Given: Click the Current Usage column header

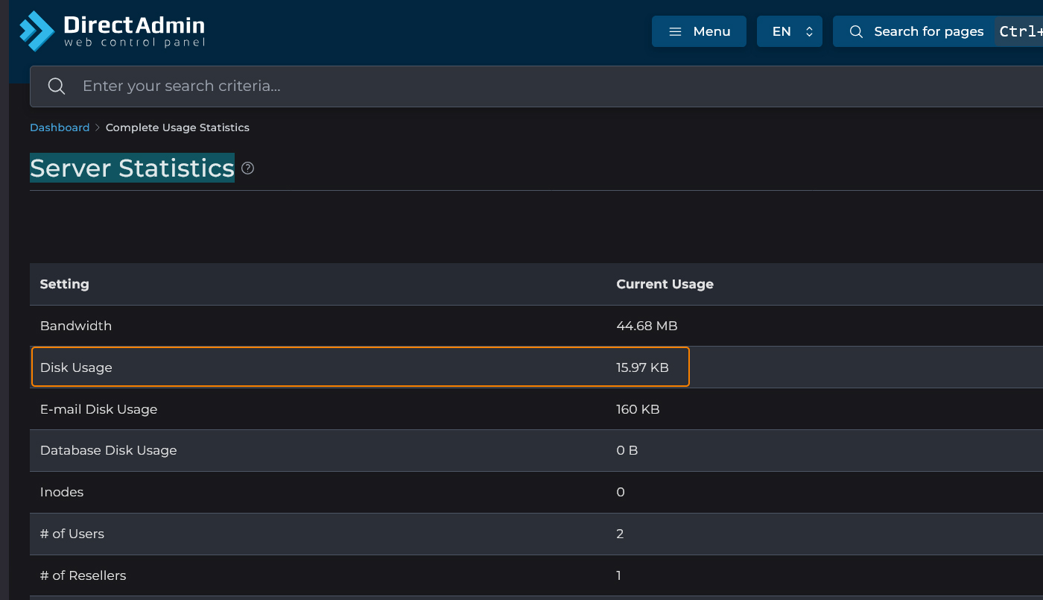Looking at the screenshot, I should tap(665, 284).
